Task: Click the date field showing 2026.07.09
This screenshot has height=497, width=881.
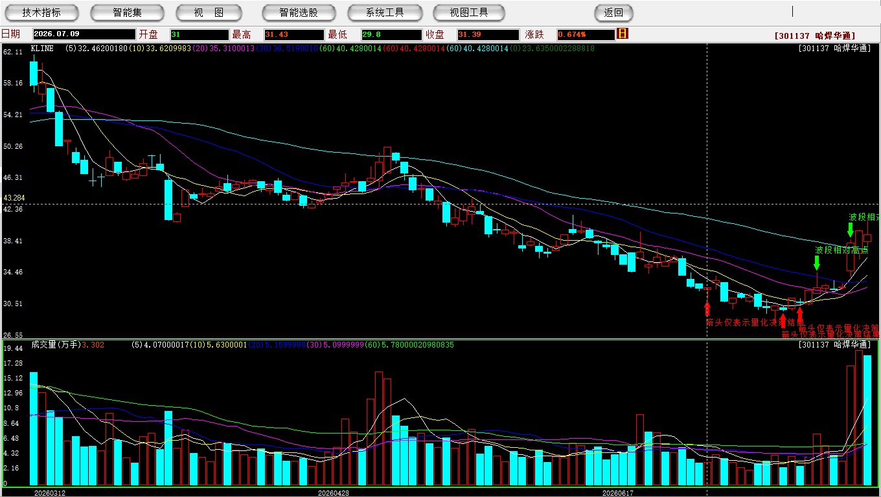Action: tap(84, 34)
